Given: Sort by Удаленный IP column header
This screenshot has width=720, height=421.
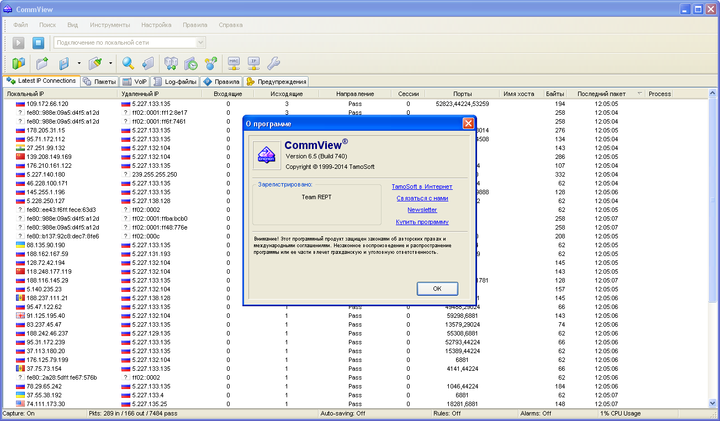Looking at the screenshot, I should click(x=161, y=94).
